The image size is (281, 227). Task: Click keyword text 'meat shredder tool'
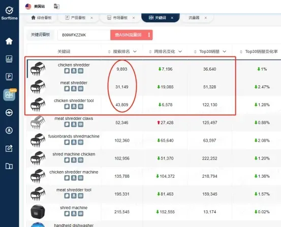tap(74, 190)
